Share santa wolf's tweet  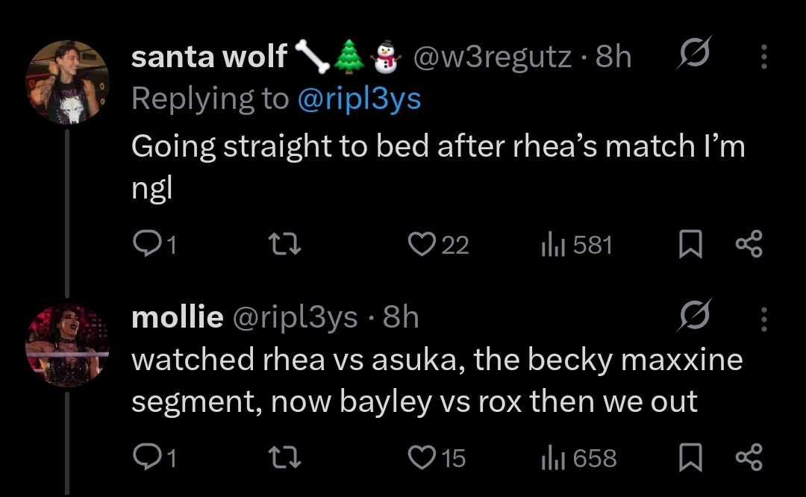coord(749,245)
